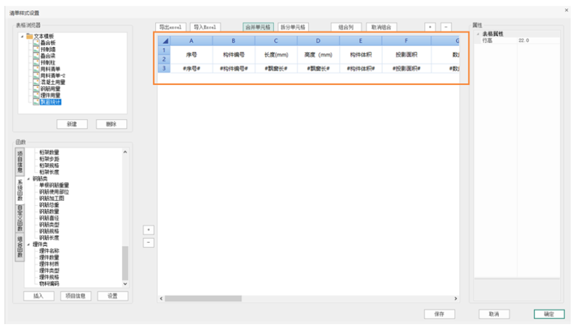
Task: Open the 叠合板 template icon
Action: [x=35, y=43]
